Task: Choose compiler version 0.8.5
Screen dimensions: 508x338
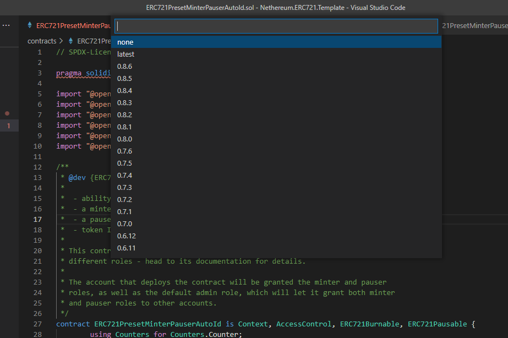Action: pyautogui.click(x=276, y=78)
